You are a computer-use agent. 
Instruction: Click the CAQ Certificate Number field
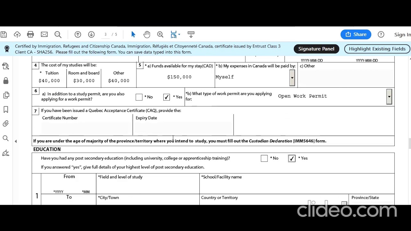point(87,128)
